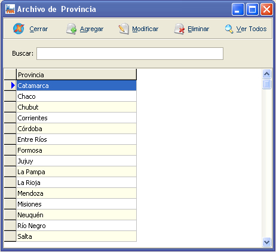Click the scrollbar down arrow
The image size is (276, 252).
tap(266, 242)
